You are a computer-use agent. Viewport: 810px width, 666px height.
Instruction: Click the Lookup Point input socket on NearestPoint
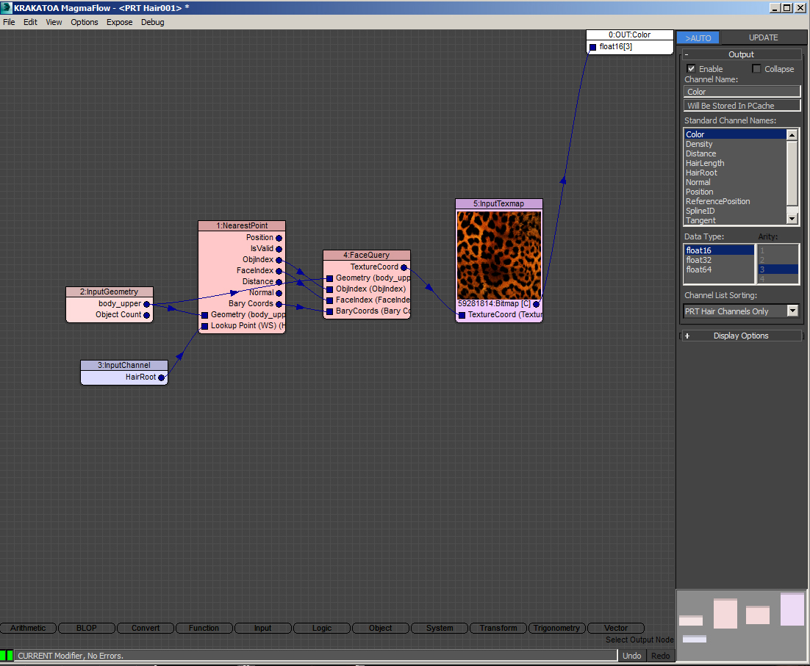tap(205, 326)
